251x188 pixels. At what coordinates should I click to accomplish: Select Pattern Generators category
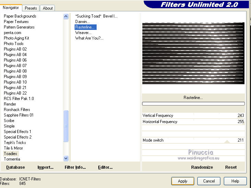tap(19, 27)
